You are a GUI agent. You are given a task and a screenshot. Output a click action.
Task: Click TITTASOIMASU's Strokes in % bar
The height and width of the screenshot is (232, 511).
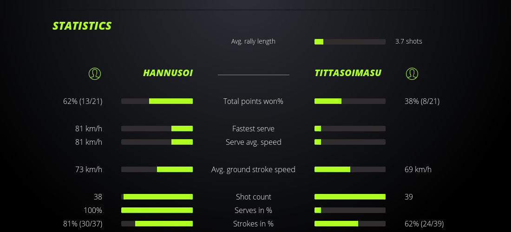click(x=350, y=224)
